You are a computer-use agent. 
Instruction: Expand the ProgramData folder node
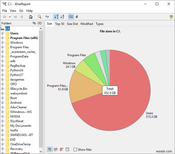[x=3, y=56]
